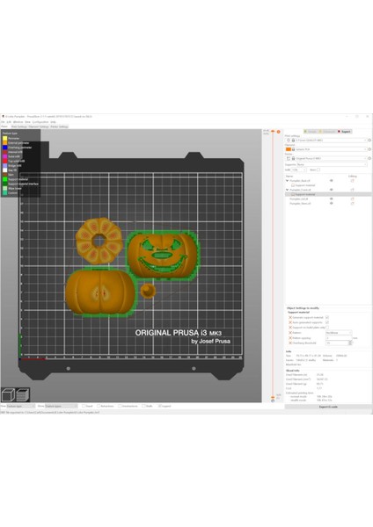
Task: Toggle Auto generated supports checkbox
Action: 327,322
